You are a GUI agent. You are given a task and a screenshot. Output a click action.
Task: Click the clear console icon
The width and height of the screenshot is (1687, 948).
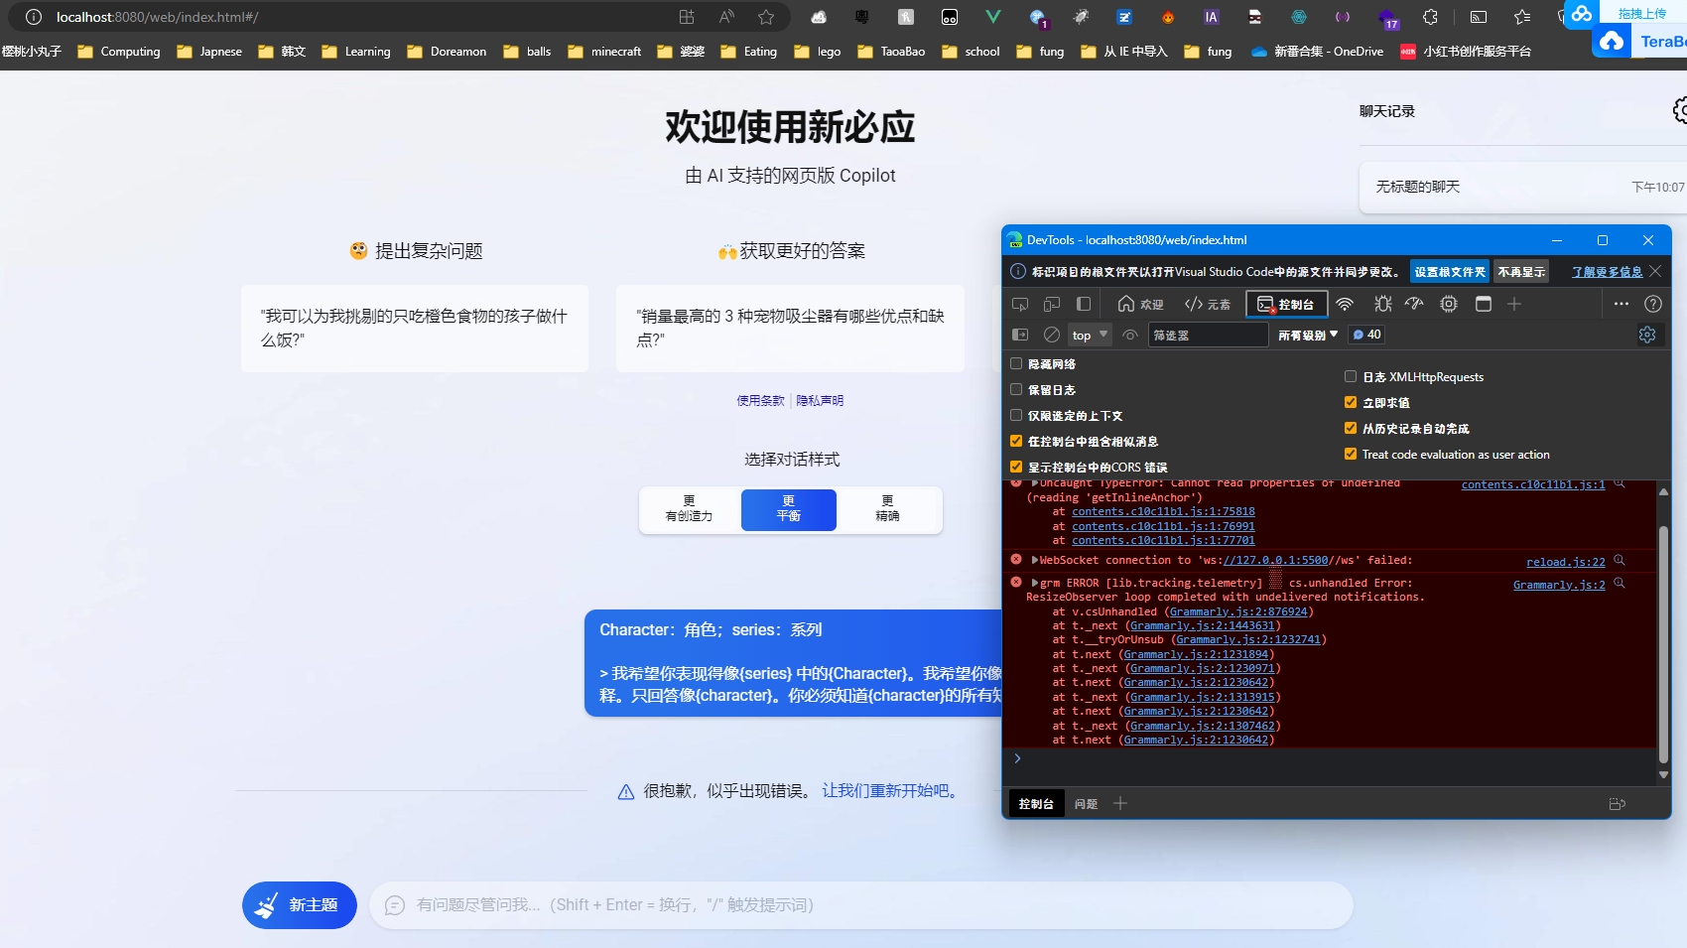click(1052, 335)
